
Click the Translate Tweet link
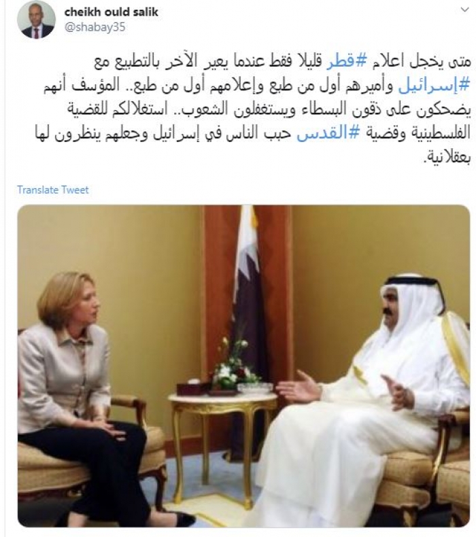53,190
